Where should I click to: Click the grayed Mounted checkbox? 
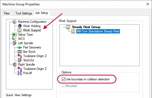[x=63, y=86]
